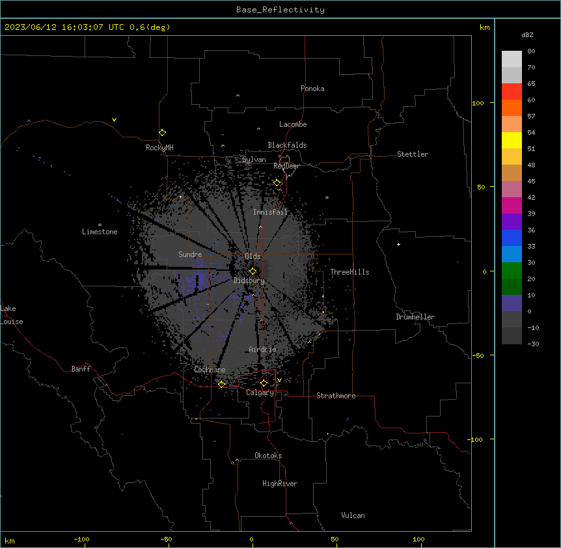Click the yellow diamond marker above Calgary label
This screenshot has width=561, height=548.
click(264, 383)
